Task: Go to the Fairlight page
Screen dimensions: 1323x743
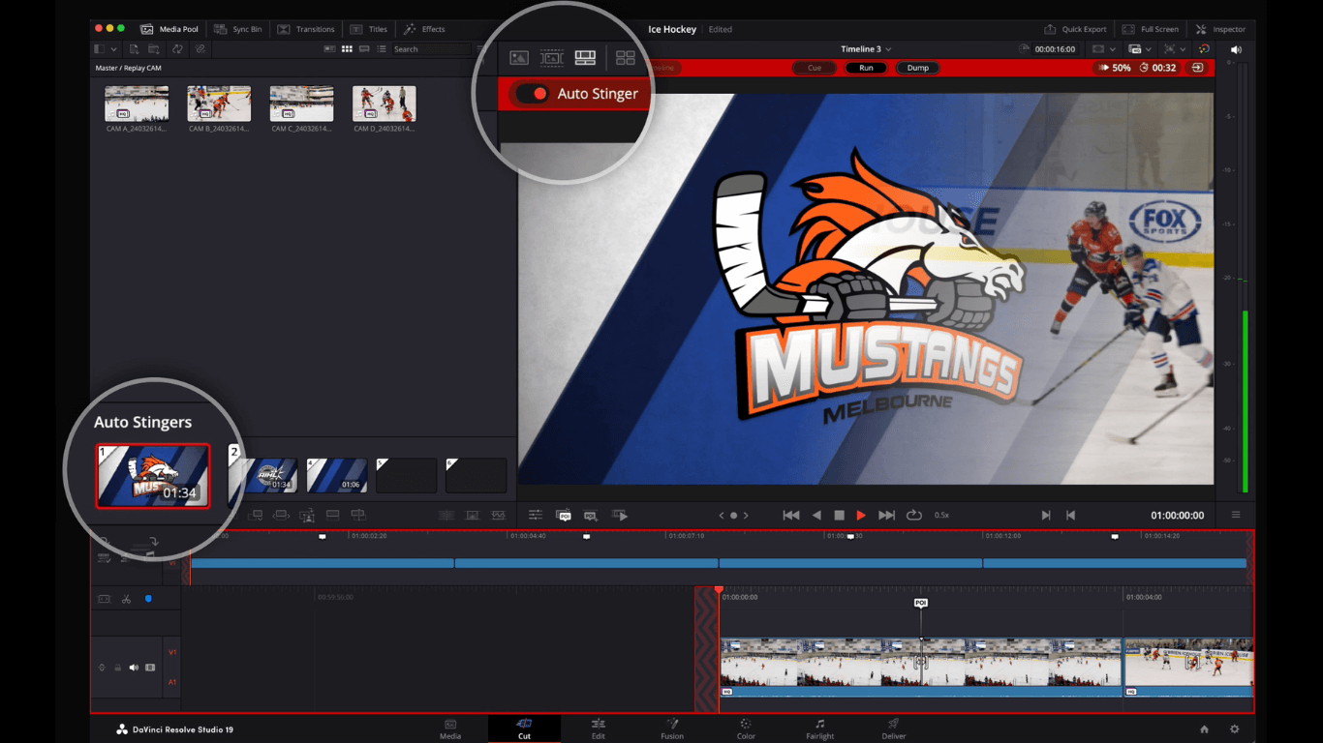Action: coord(819,728)
